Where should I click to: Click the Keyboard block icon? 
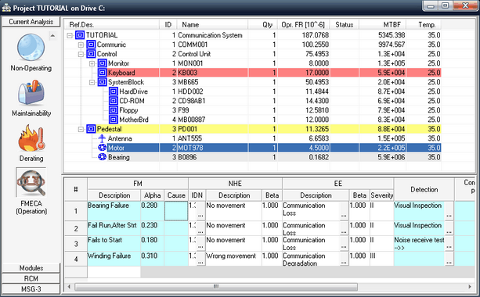click(x=103, y=73)
